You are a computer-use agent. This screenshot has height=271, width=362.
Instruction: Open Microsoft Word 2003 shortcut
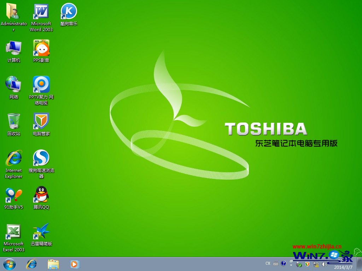pyautogui.click(x=41, y=12)
